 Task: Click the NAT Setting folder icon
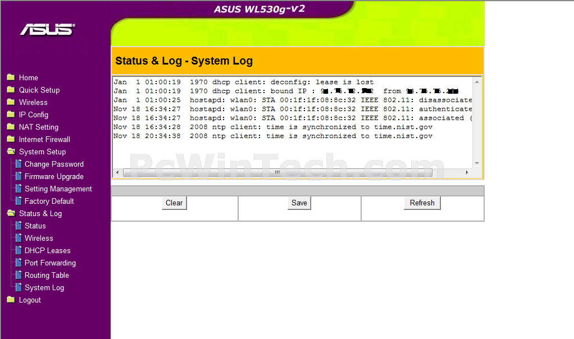point(11,127)
